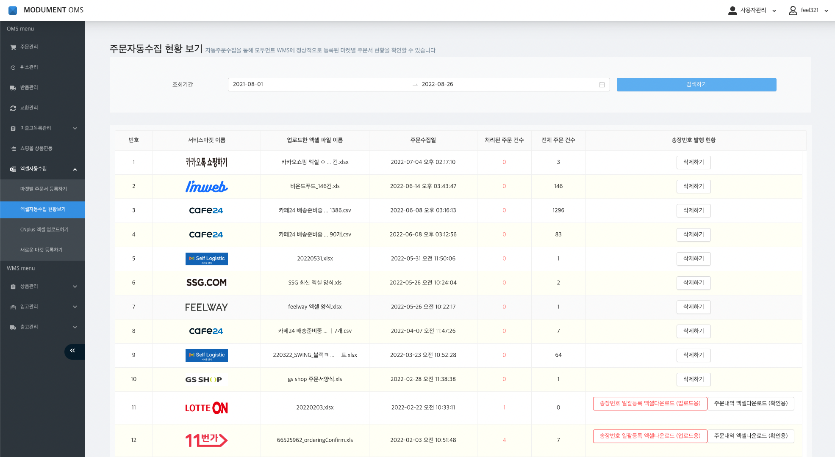Open CNplus 엑셀 업로드하기 menu item
835x457 pixels.
(x=44, y=230)
